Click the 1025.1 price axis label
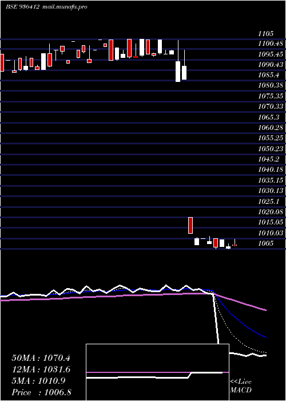Image resolution: width=286 pixels, height=401 pixels. [269, 201]
